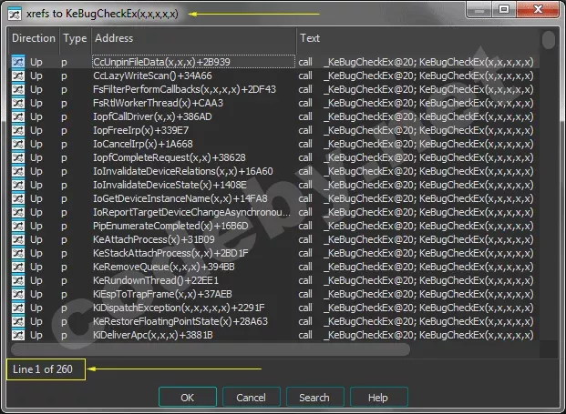The image size is (566, 414).
Task: Select address IoReportTargetDeviceChangeAsynchronou...
Action: [x=191, y=212]
